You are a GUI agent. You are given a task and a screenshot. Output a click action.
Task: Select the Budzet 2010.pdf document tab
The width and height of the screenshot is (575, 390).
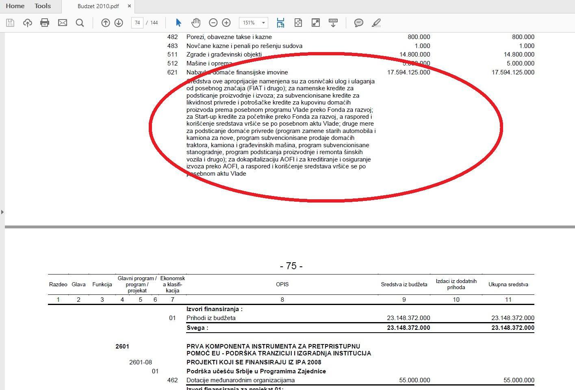coord(98,6)
